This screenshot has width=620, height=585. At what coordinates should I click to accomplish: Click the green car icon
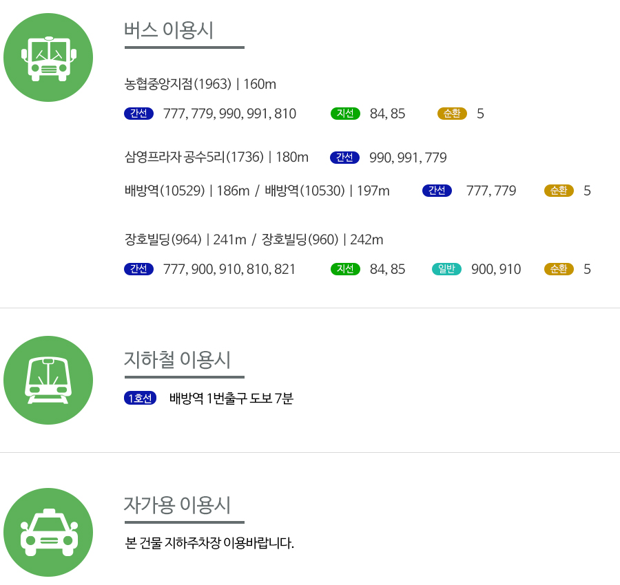pos(48,533)
